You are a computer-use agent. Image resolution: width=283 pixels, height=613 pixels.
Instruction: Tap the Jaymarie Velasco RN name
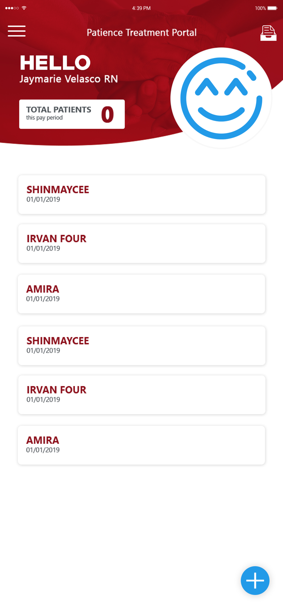[69, 79]
